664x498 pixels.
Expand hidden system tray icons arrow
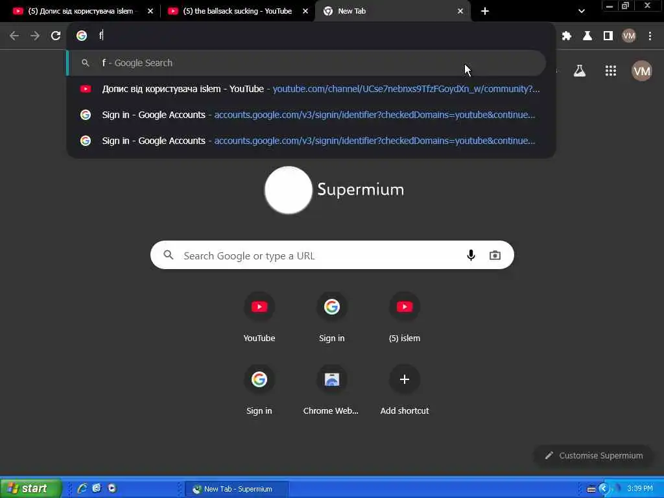(x=604, y=489)
